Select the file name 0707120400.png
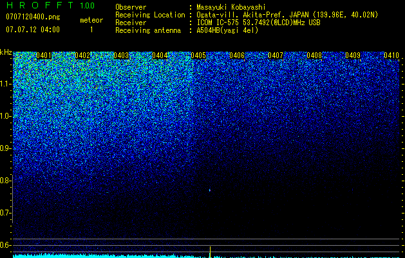The image size is (405, 258). click(33, 17)
